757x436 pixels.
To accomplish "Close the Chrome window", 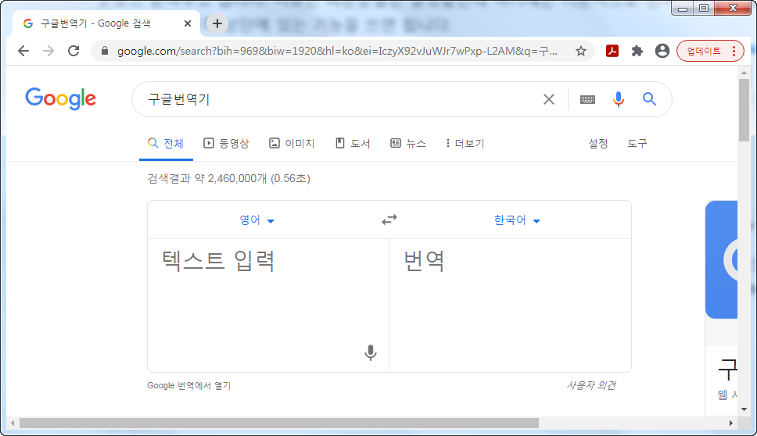I will pos(733,8).
